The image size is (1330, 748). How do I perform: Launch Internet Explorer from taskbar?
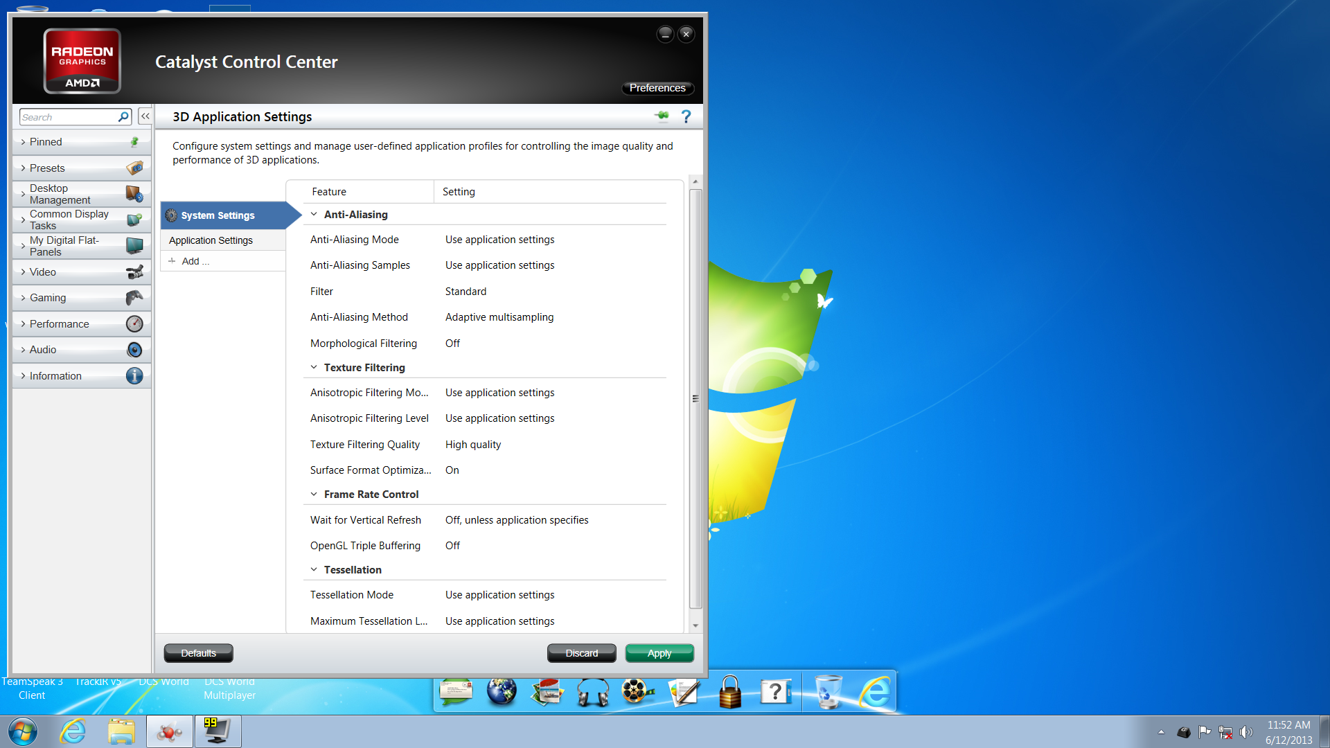tap(73, 731)
